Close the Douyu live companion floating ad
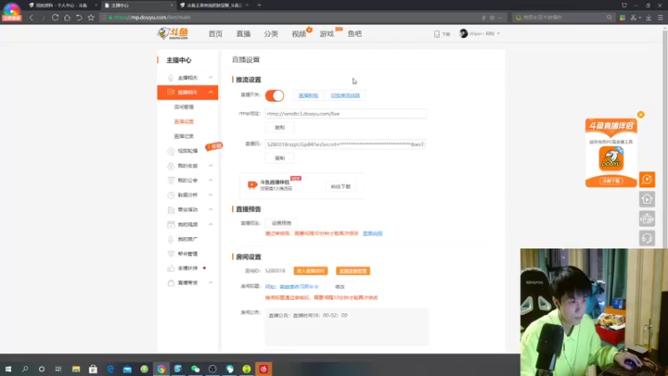Viewport: 668px width, 376px height. pos(640,114)
